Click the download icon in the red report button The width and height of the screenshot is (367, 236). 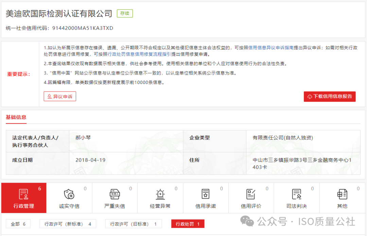pos(310,97)
